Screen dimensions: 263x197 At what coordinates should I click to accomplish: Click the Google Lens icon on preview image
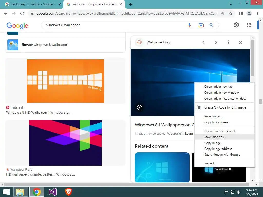coord(139,107)
